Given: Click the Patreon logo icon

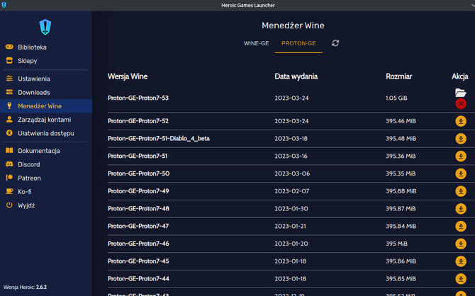Looking at the screenshot, I should [9, 178].
